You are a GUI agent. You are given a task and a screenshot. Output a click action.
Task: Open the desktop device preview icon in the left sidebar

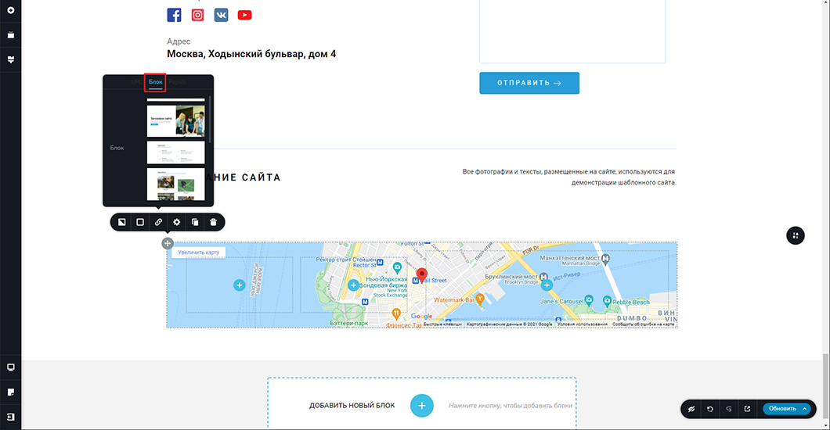pos(11,367)
